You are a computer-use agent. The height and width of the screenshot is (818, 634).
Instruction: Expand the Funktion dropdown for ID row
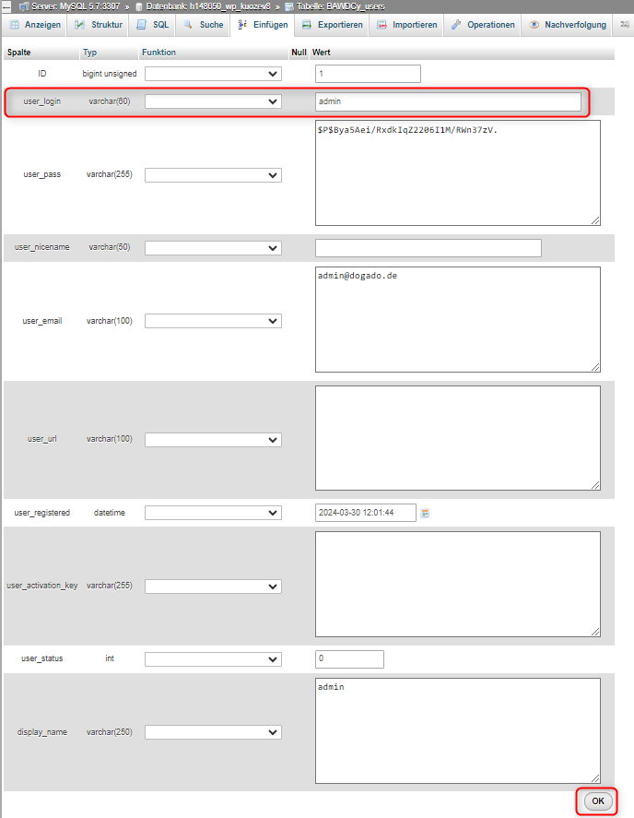pyautogui.click(x=213, y=74)
